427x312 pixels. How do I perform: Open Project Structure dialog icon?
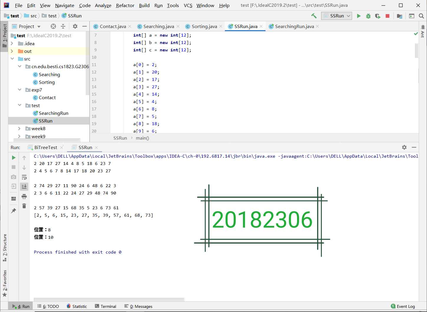400,16
